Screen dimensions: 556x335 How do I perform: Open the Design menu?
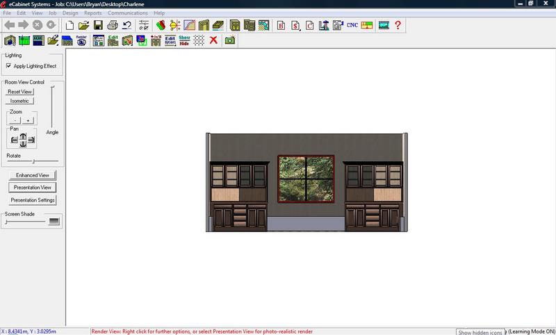point(70,13)
